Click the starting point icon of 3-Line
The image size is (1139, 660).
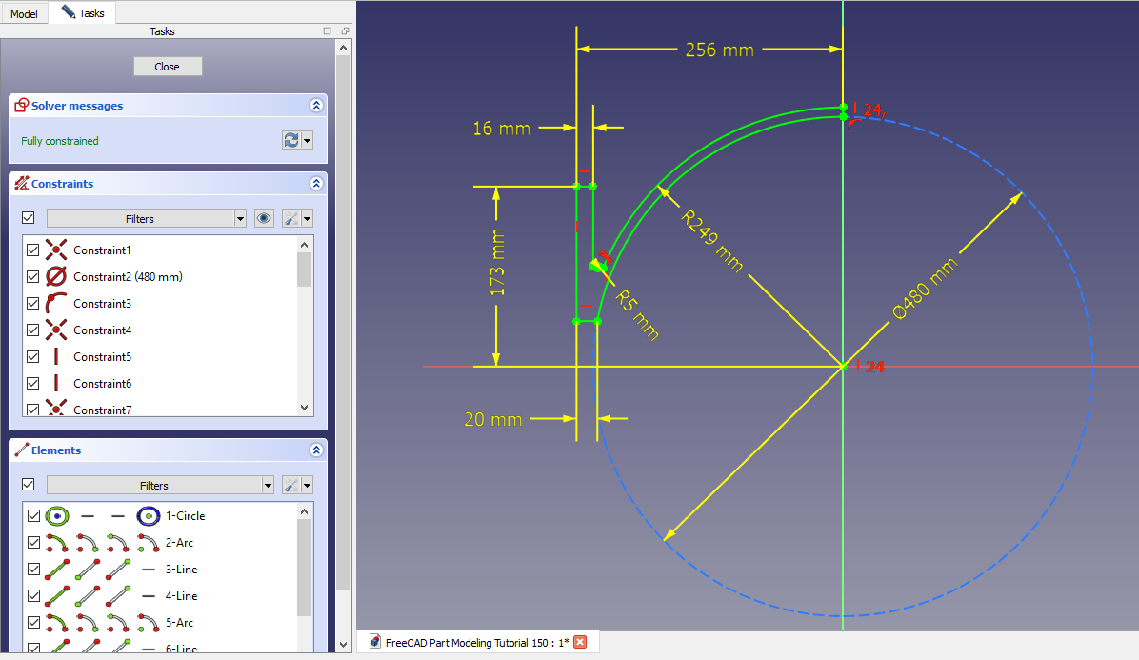pos(88,570)
